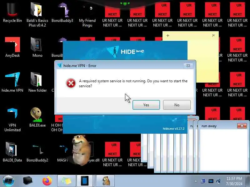Add a new sticky note with plus
Screen dimensions: 250x187
coord(168,36)
